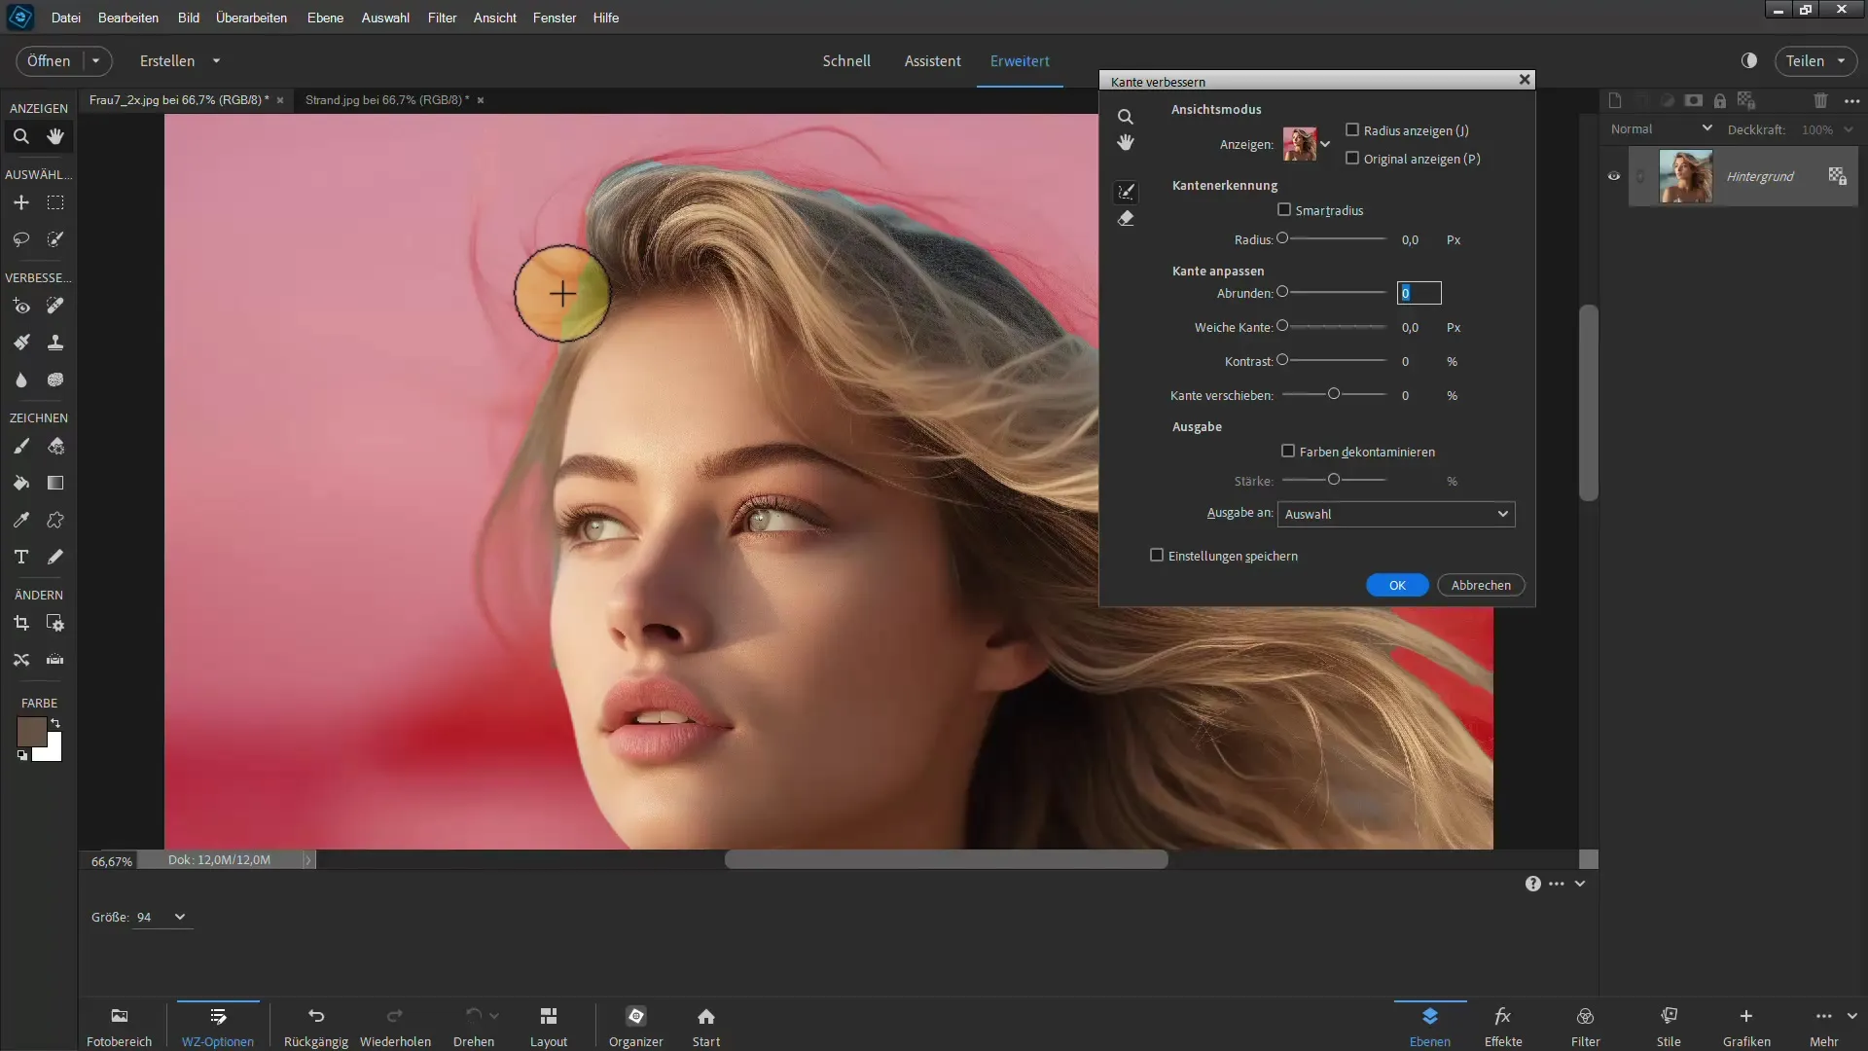Click Abbrechen to discard changes
Screen dimensions: 1868x1051
[x=1482, y=584]
